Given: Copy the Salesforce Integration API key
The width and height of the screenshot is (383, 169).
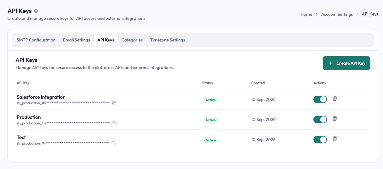Looking at the screenshot, I should 114,103.
